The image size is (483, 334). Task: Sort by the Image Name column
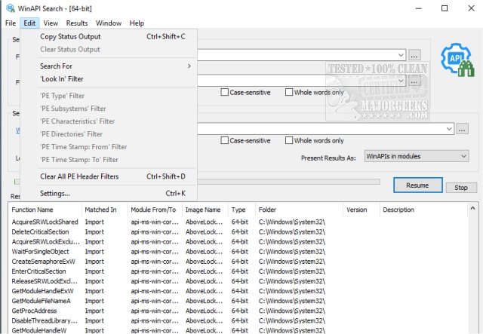pyautogui.click(x=205, y=210)
